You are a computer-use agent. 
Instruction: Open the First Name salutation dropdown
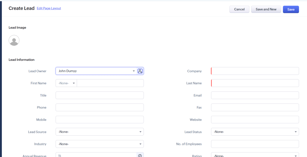pyautogui.click(x=66, y=83)
